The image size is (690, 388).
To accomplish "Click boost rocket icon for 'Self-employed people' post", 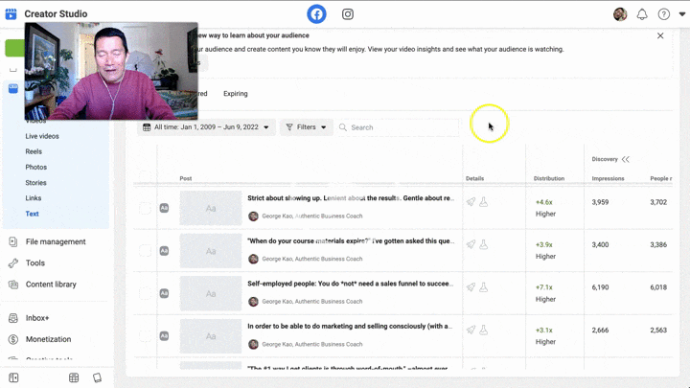I will coord(471,287).
